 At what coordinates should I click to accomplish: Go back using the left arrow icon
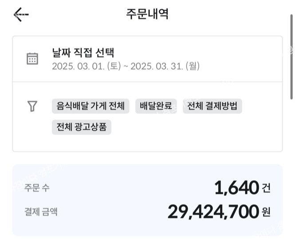(21, 15)
